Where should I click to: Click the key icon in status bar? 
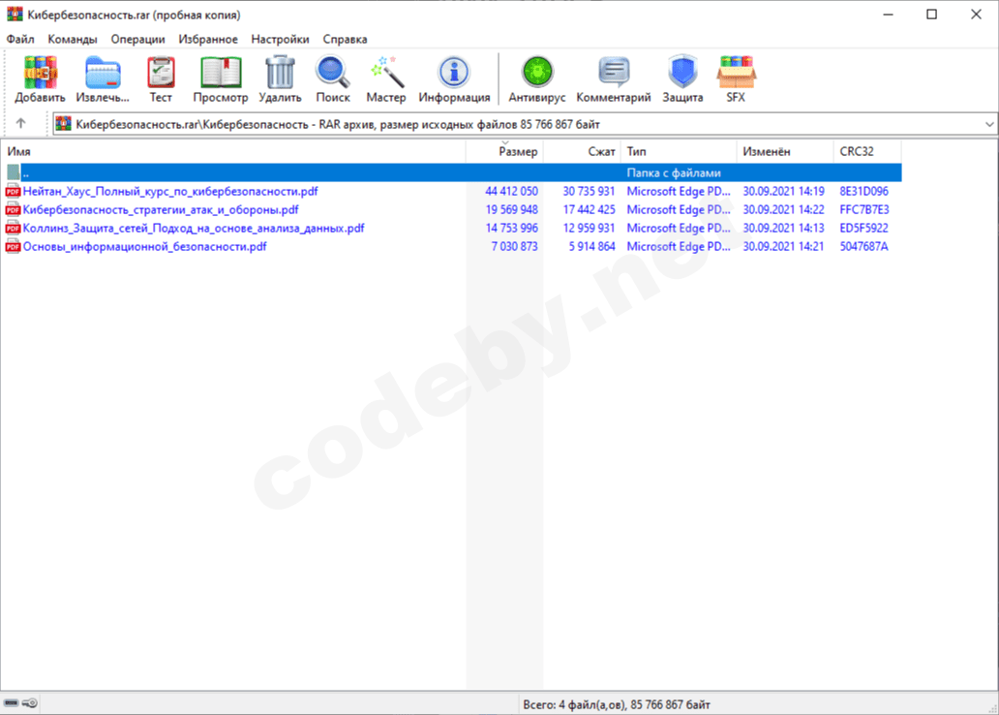[30, 702]
